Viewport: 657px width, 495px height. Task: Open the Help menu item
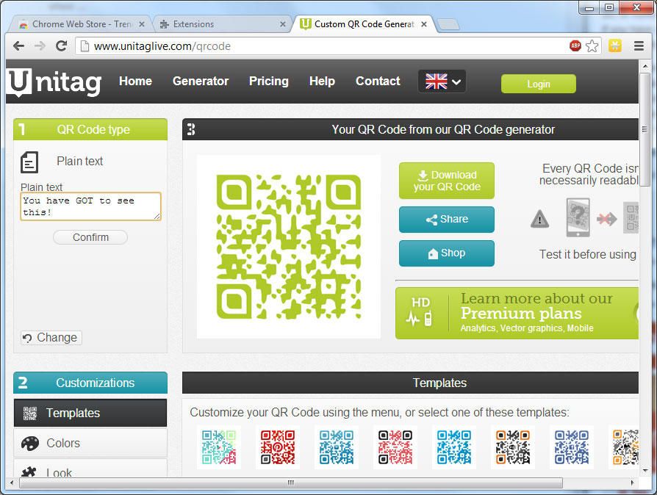coord(322,82)
